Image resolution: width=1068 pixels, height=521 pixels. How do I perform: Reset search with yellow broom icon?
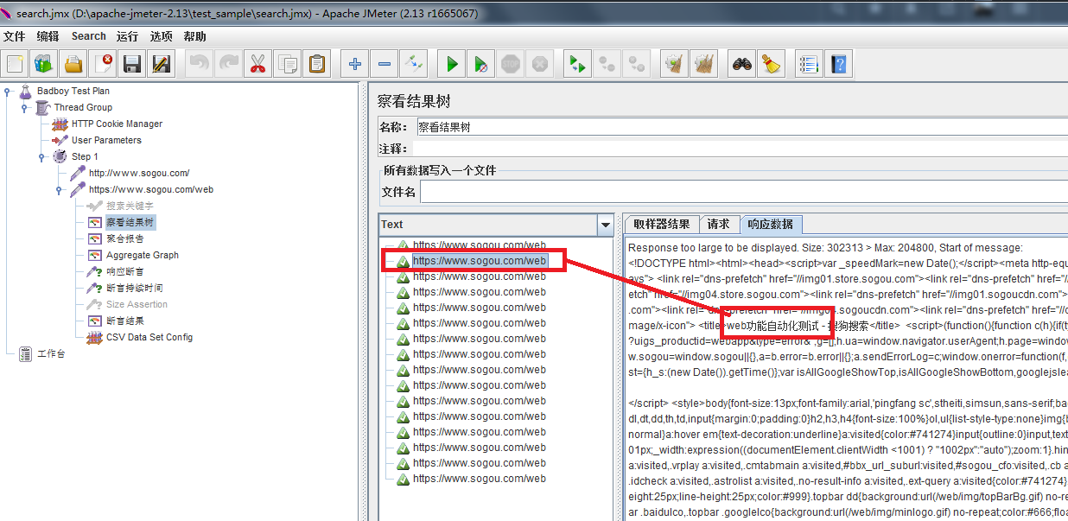pyautogui.click(x=772, y=64)
